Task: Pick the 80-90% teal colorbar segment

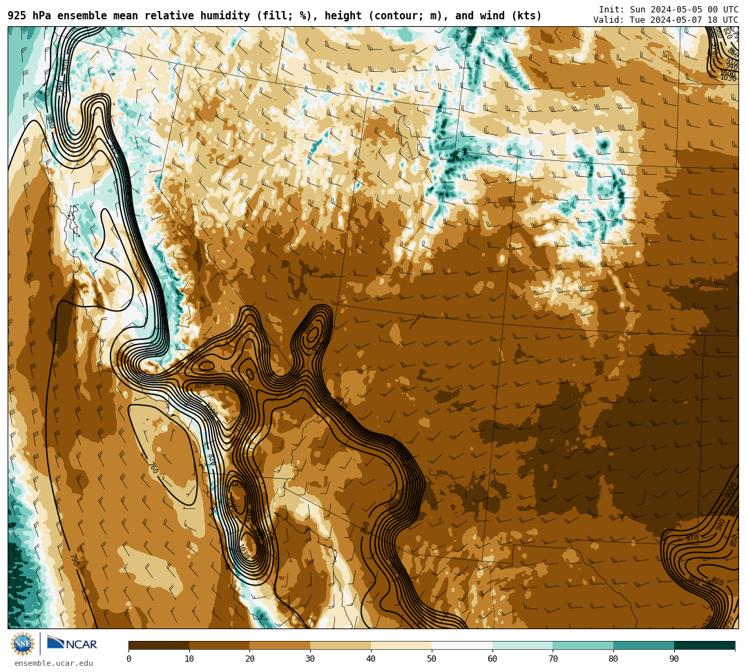Action: click(x=644, y=645)
